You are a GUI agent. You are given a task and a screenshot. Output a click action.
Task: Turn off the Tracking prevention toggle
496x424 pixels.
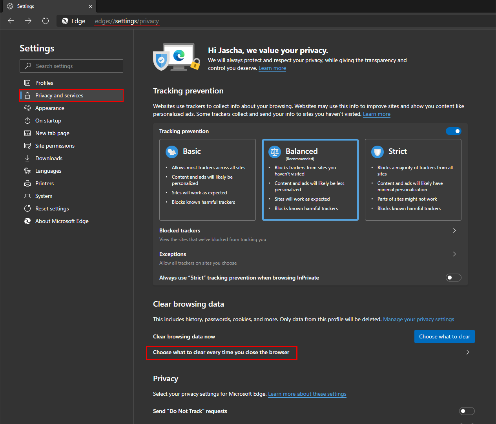point(454,131)
